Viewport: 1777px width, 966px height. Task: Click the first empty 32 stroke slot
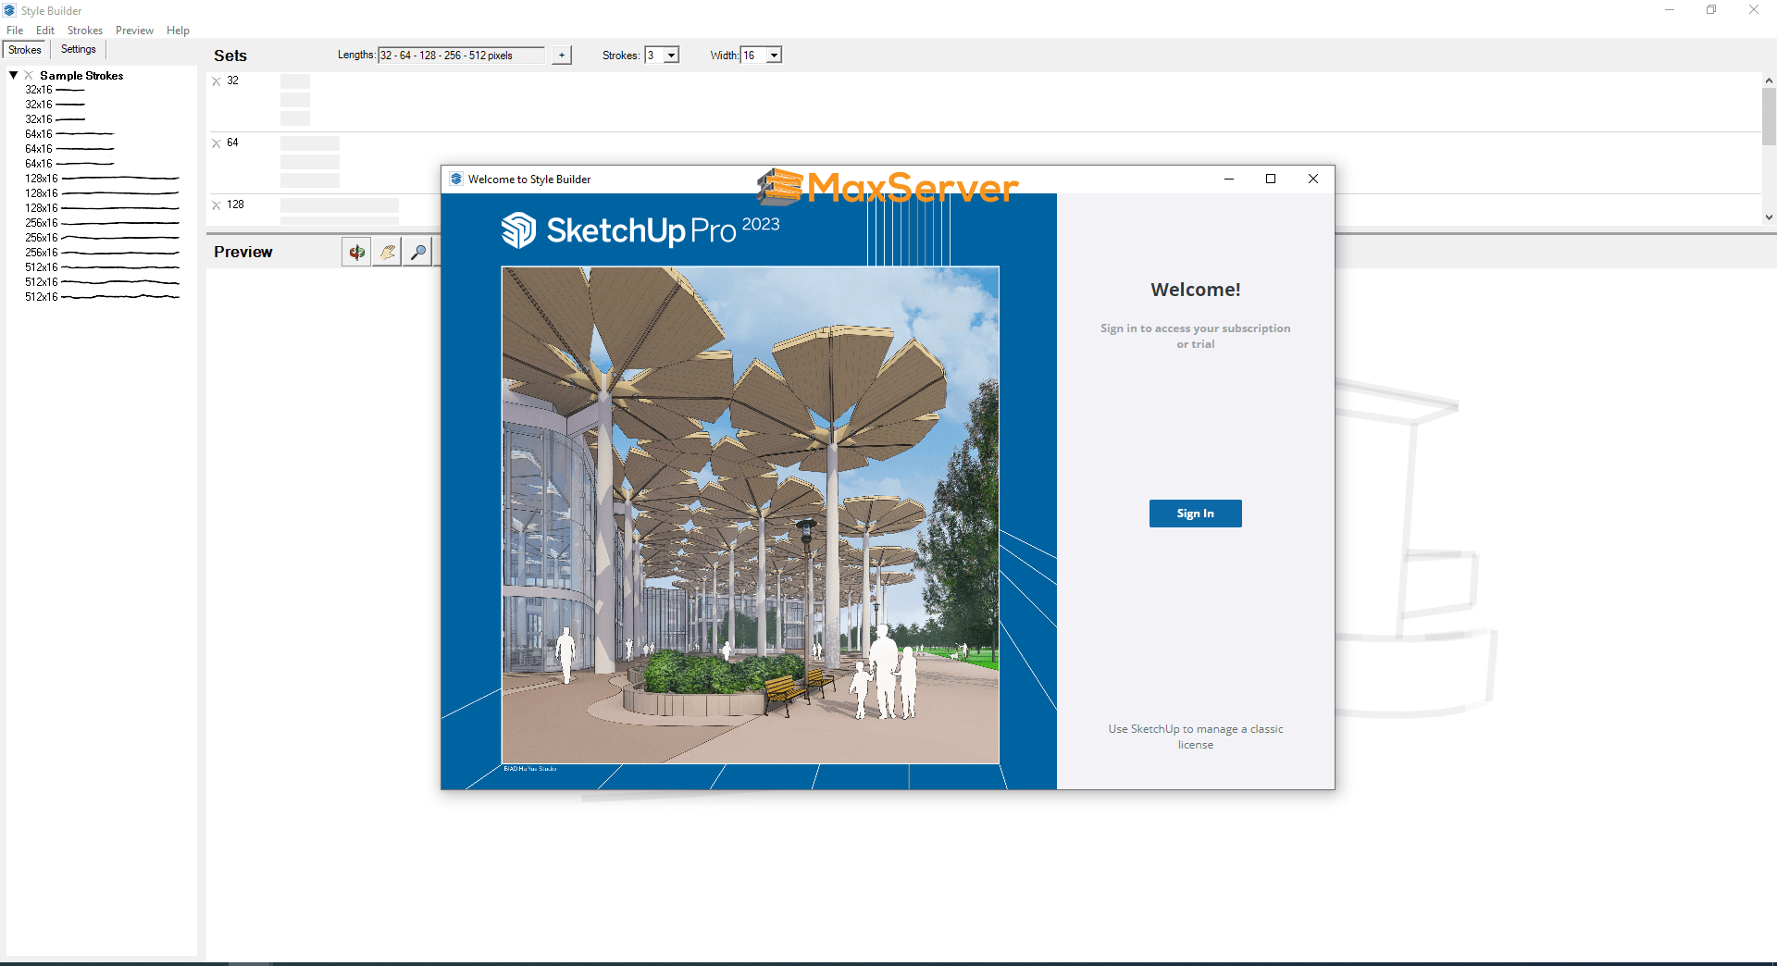295,81
